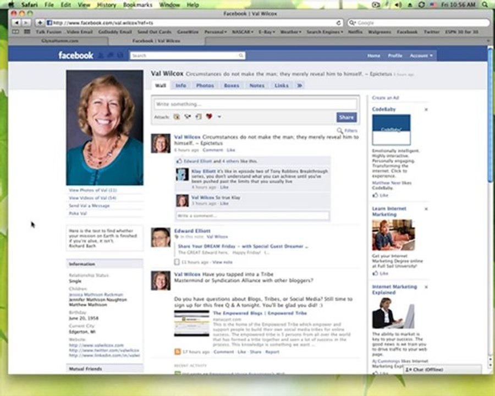Attach a video with the video icon
495x396 pixels.
tap(188, 117)
